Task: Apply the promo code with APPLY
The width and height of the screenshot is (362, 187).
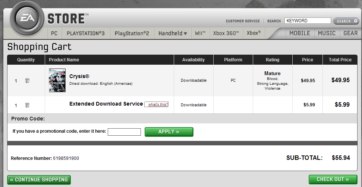Action: pos(169,132)
